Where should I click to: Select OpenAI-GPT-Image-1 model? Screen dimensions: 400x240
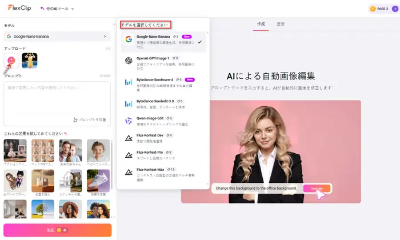pos(163,63)
